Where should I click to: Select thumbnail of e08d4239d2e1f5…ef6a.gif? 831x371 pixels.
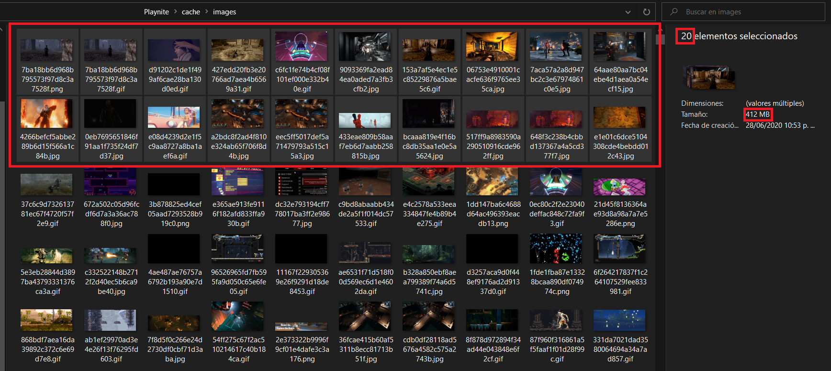click(174, 117)
